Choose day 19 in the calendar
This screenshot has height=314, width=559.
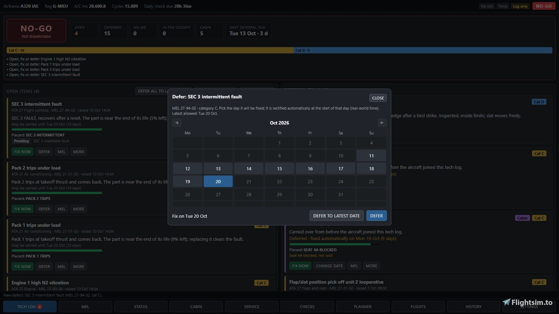coord(188,181)
